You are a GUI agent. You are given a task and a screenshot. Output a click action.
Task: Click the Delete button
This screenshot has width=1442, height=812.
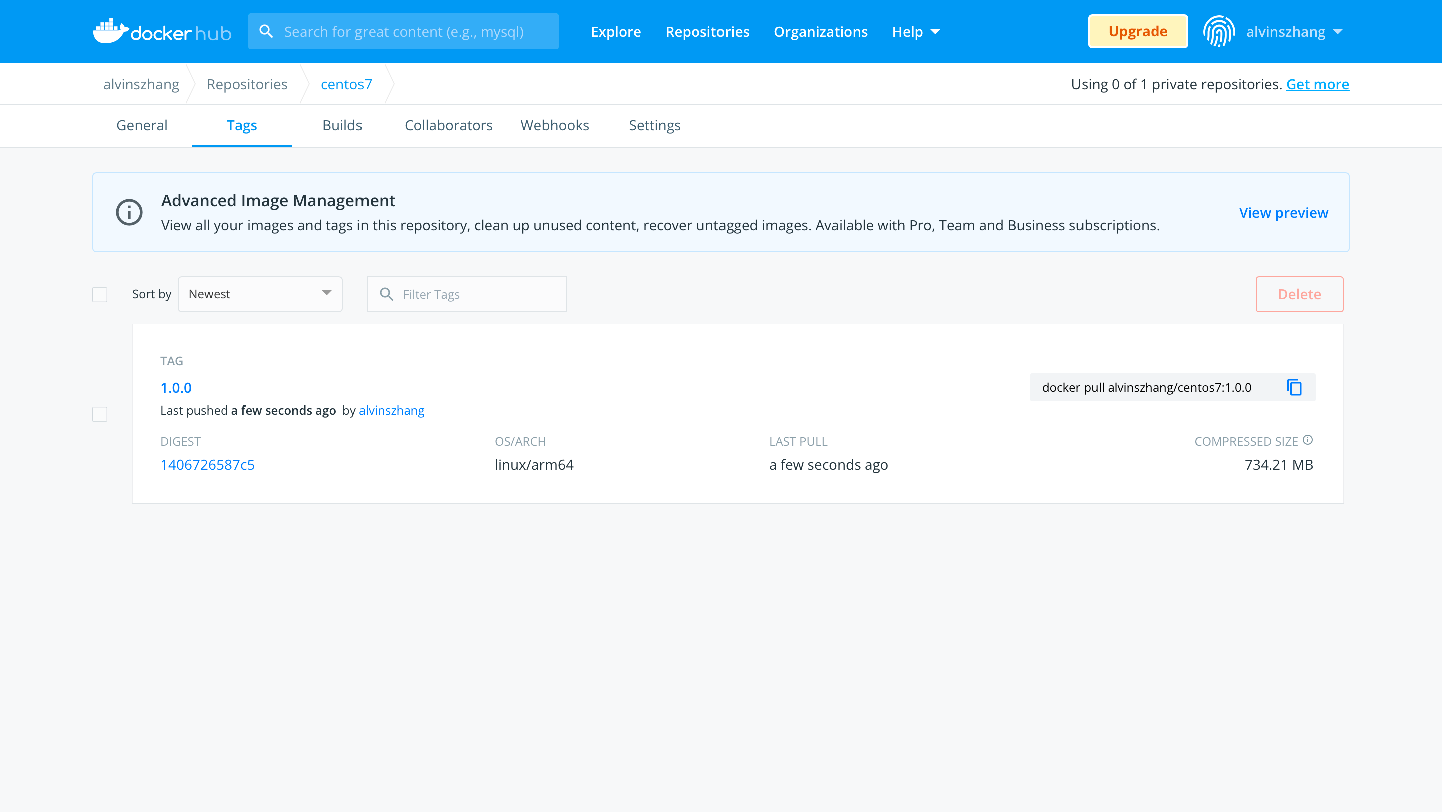pos(1299,294)
